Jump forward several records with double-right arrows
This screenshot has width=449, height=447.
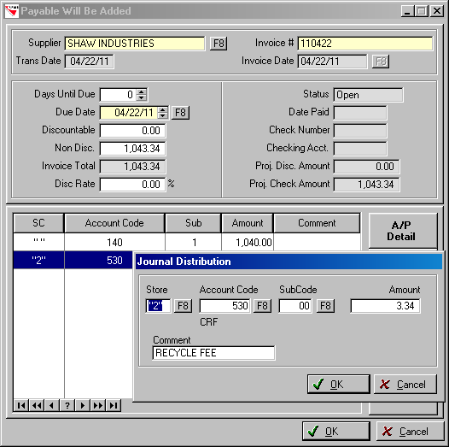coord(98,405)
